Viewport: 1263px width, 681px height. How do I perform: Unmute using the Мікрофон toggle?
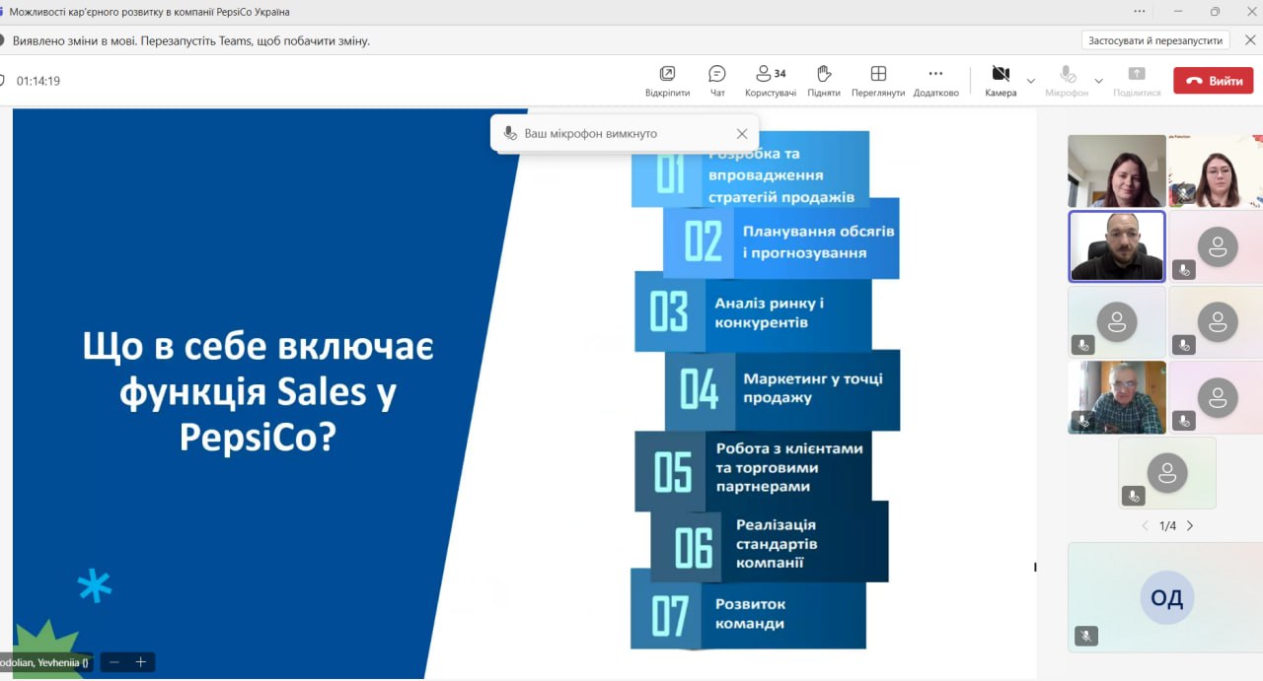click(x=1067, y=75)
